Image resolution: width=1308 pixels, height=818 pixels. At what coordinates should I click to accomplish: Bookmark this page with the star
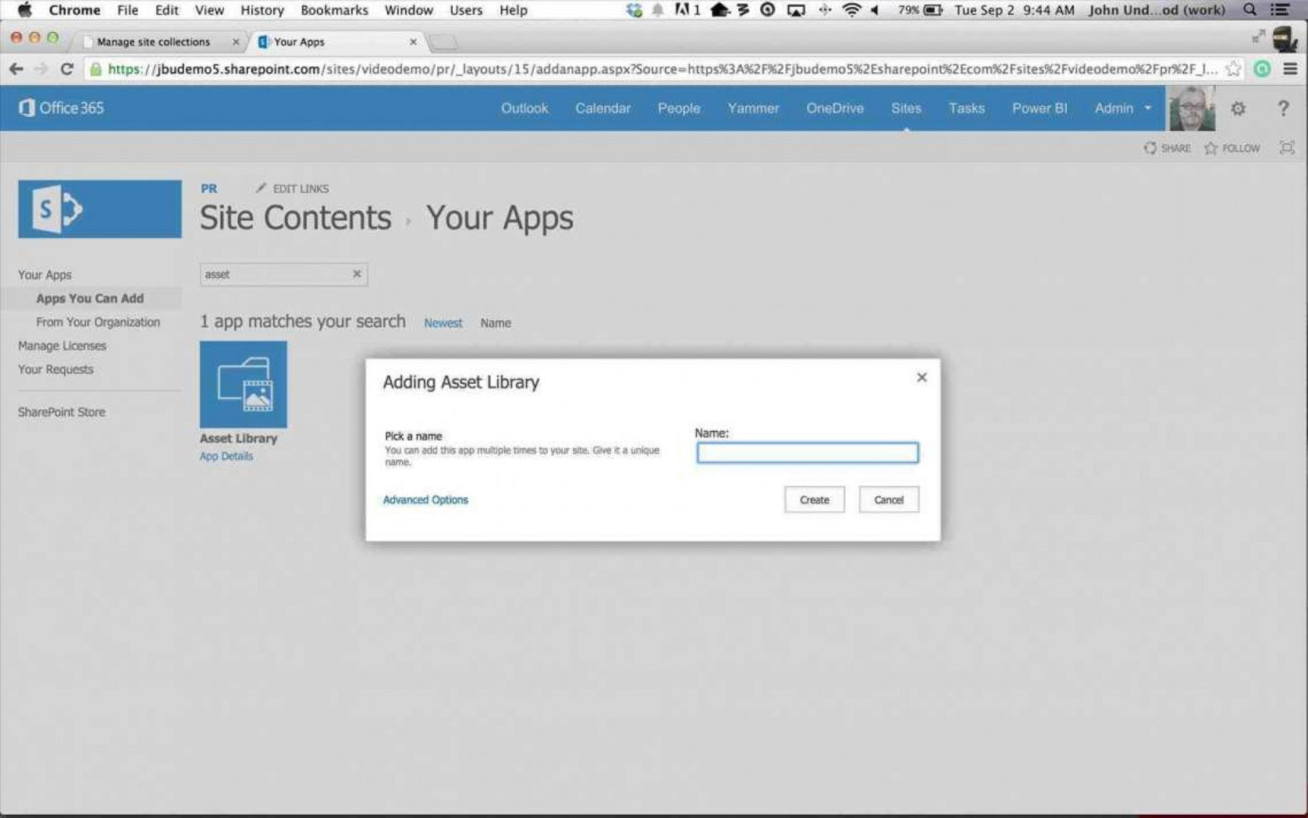tap(1234, 69)
